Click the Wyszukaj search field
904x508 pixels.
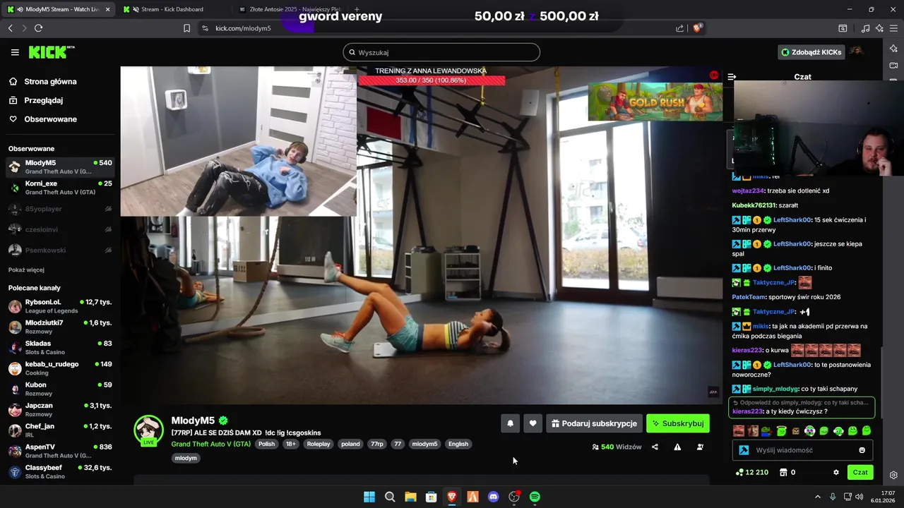pyautogui.click(x=441, y=52)
